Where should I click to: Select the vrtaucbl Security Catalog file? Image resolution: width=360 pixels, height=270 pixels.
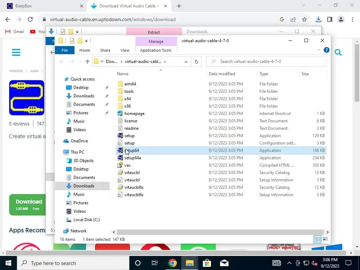pos(132,172)
